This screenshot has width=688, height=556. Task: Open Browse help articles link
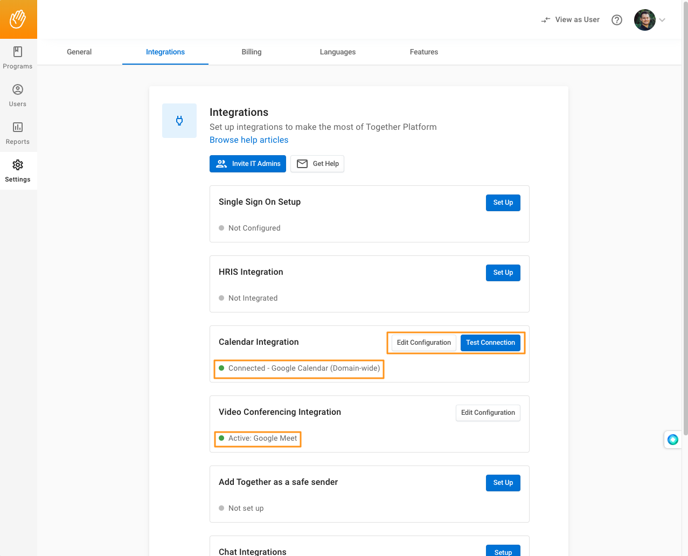249,140
